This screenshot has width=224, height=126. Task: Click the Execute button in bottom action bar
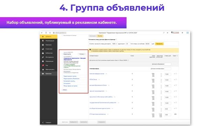84,122
